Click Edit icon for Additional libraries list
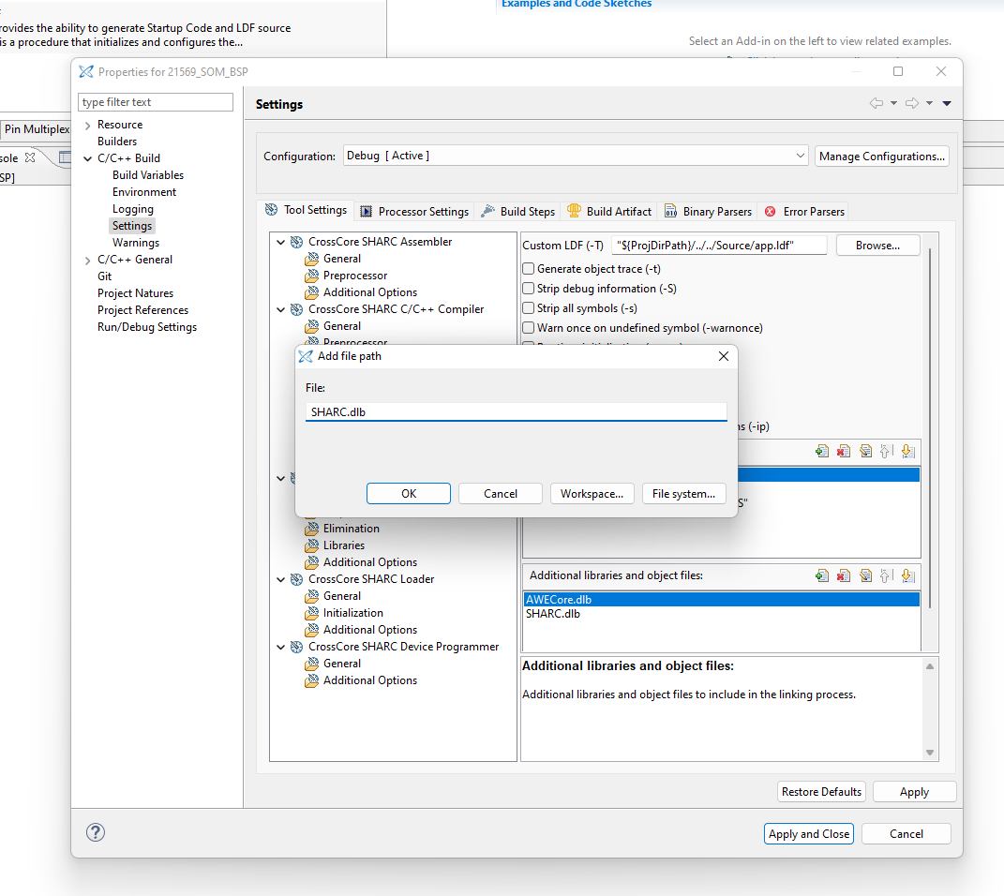Viewport: 1004px width, 896px height. (865, 575)
